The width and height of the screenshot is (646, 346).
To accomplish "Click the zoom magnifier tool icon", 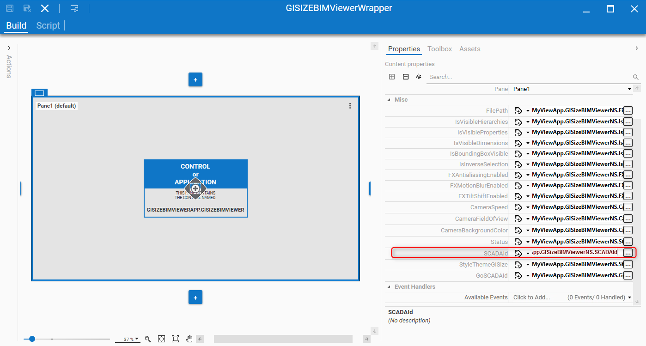I will point(148,339).
